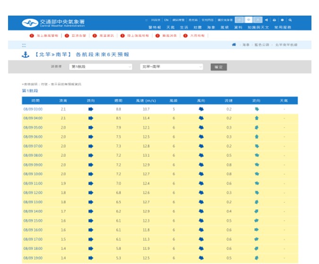319x264 pixels.
Task: Open the 知識與天文 menu
Action: pos(258,27)
